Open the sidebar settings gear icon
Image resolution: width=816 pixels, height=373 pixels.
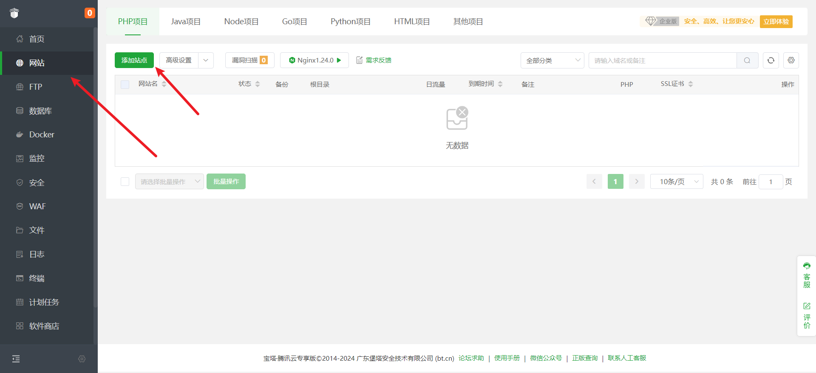pos(82,359)
